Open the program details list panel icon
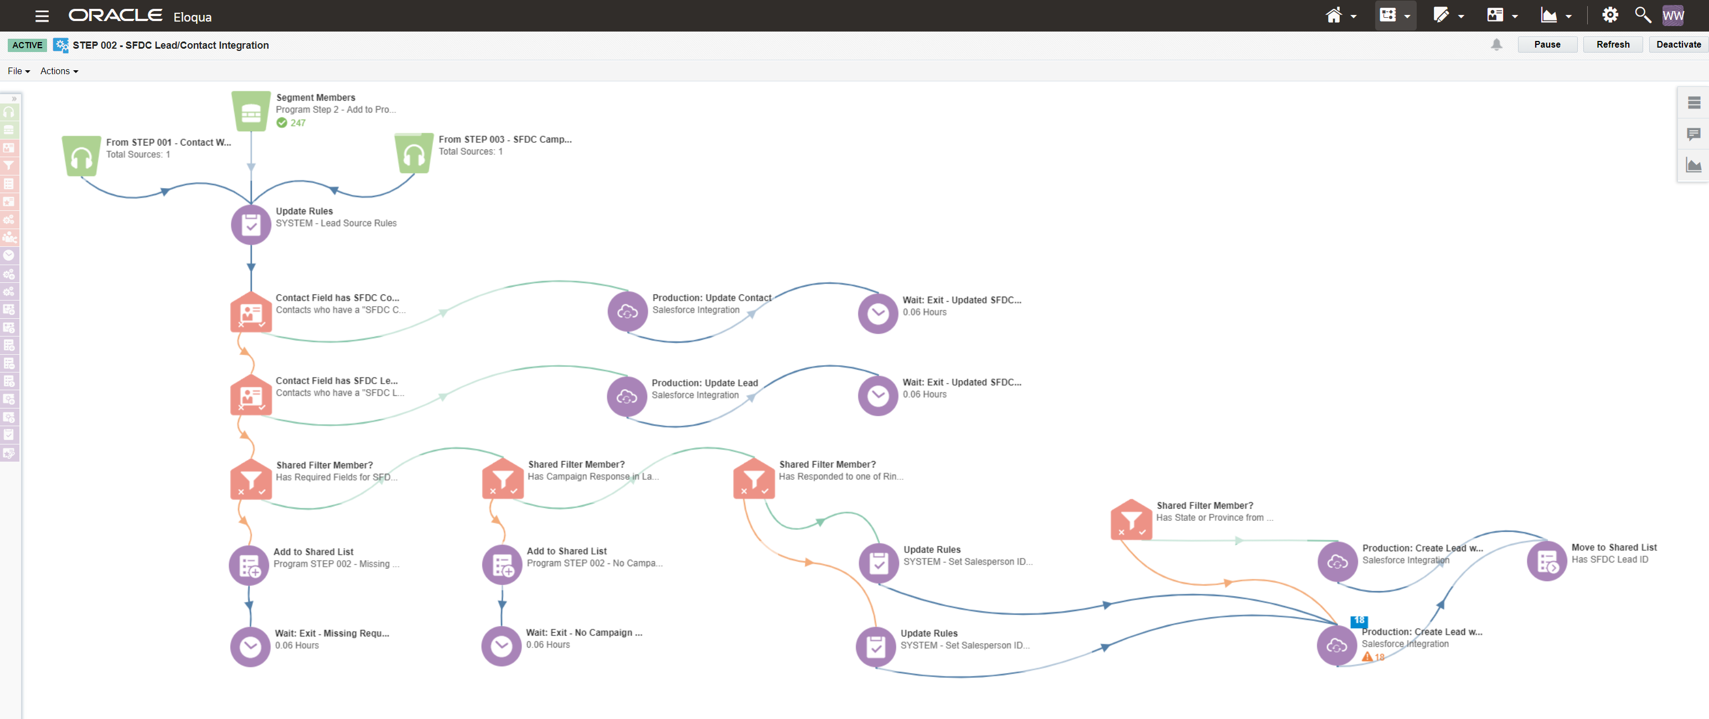The height and width of the screenshot is (719, 1709). [1693, 103]
